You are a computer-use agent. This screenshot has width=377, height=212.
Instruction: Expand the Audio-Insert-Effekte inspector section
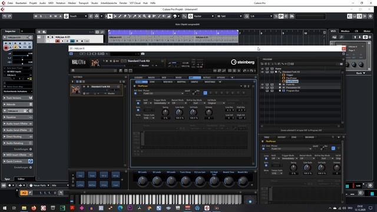(17, 124)
